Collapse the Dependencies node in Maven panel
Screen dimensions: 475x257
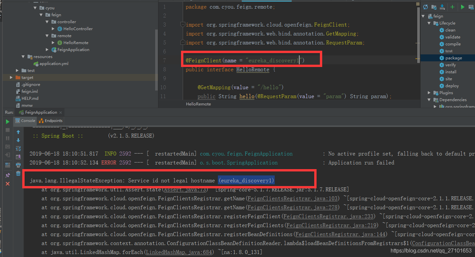click(x=429, y=100)
